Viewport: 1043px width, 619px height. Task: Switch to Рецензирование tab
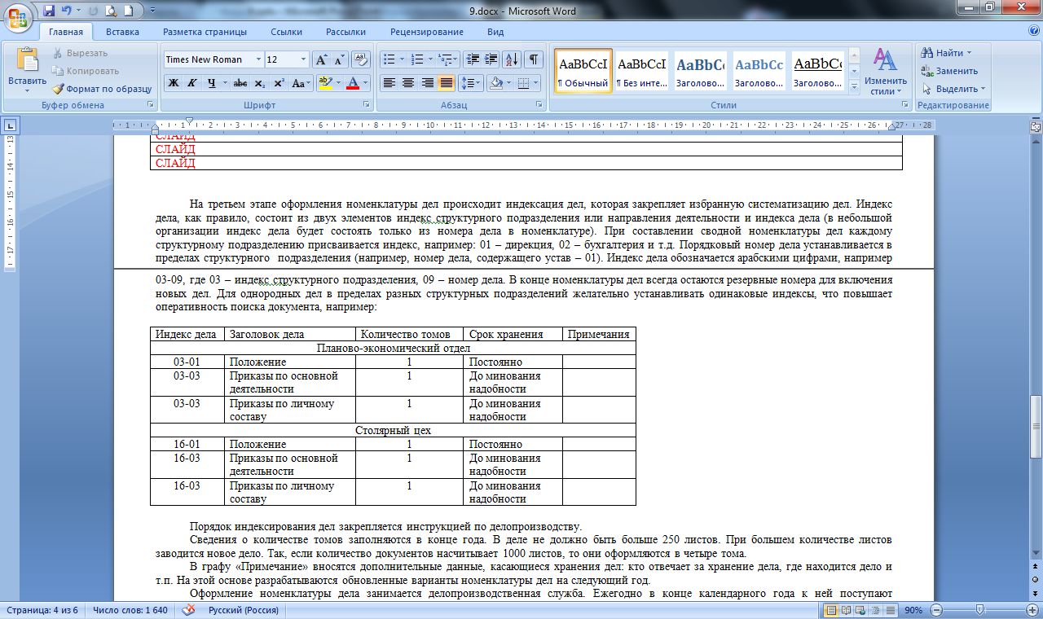426,32
